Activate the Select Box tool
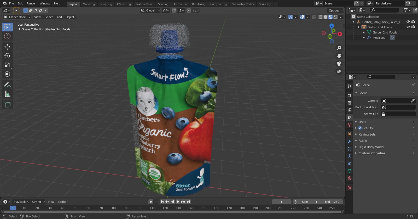418x219 pixels. [7, 27]
